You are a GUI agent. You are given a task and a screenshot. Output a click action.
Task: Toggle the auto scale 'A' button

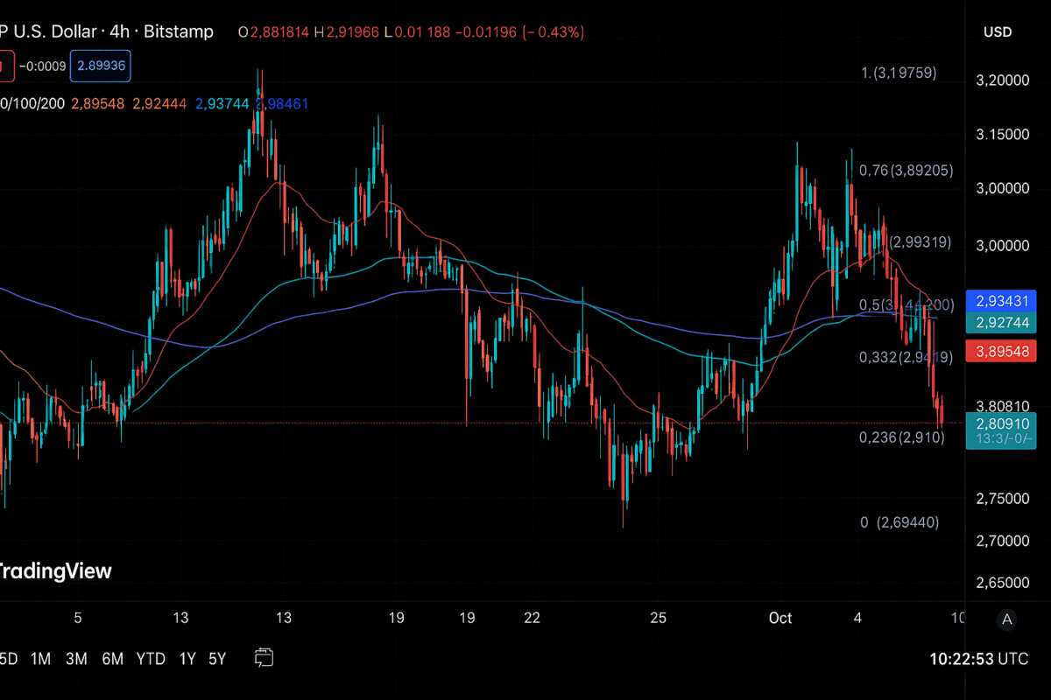click(1007, 619)
